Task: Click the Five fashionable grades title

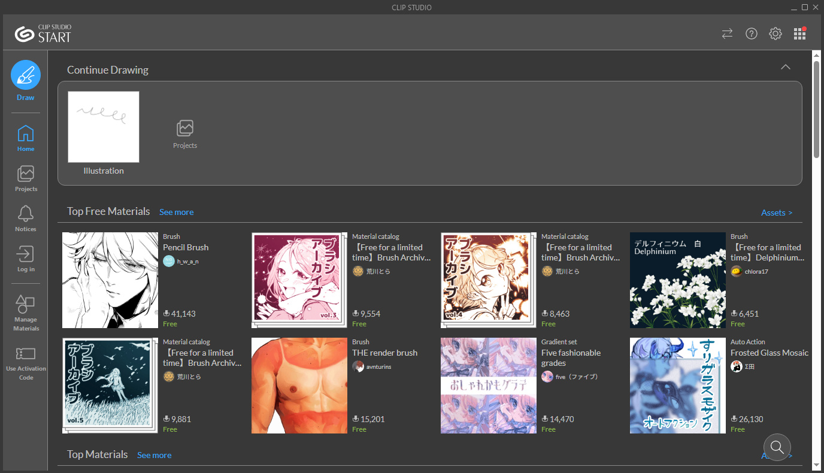Action: tap(571, 358)
